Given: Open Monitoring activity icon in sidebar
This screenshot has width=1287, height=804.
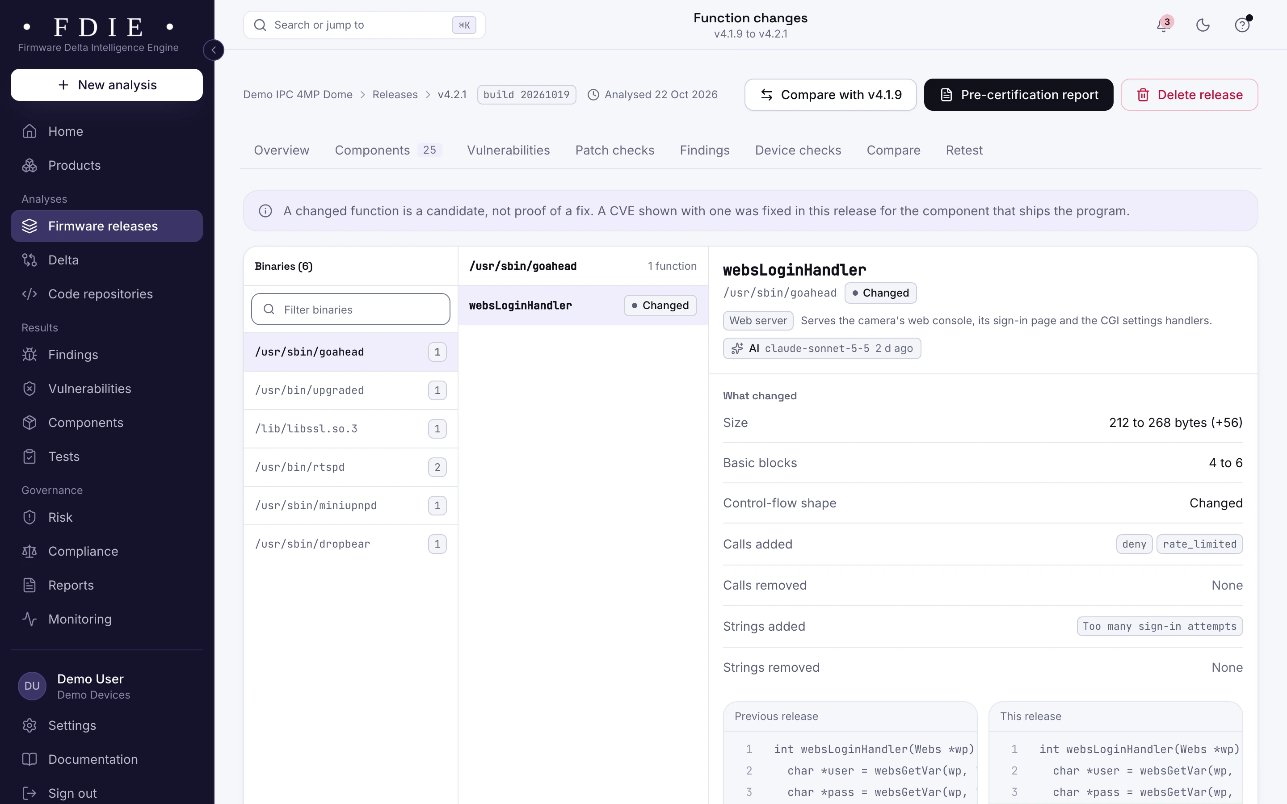Looking at the screenshot, I should (x=30, y=619).
